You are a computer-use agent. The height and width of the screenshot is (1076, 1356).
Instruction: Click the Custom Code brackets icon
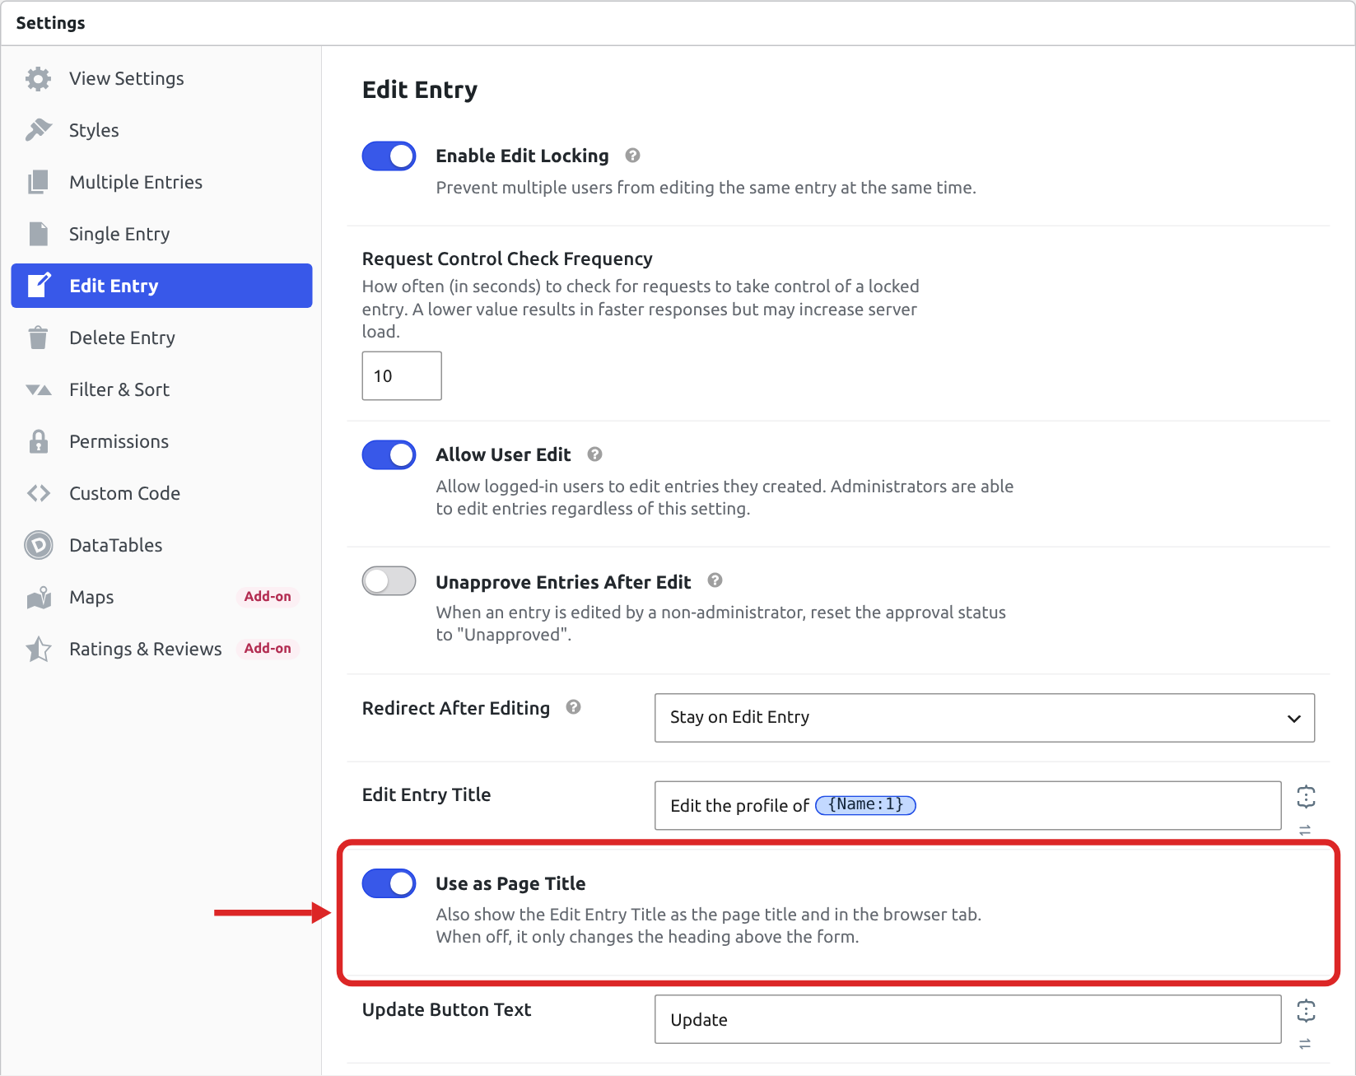click(38, 493)
